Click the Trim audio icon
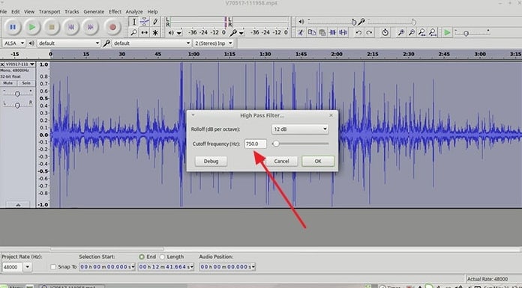Screen dimensions: 522x288 (332, 33)
